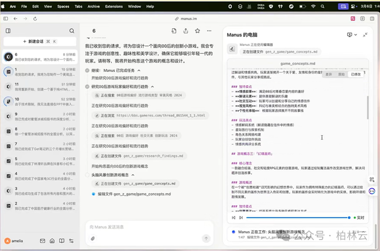The image size is (380, 251).
Task: Open Spotlight search in the menu bar
Action: click(322, 7)
